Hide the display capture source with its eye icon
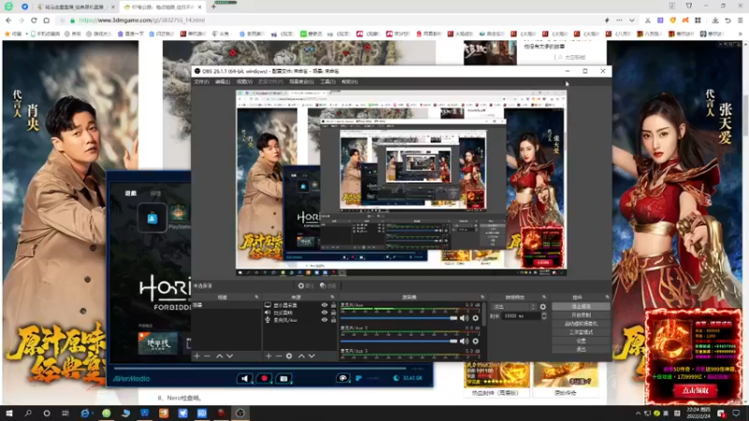Screen dimensions: 749x421 pyautogui.click(x=325, y=305)
